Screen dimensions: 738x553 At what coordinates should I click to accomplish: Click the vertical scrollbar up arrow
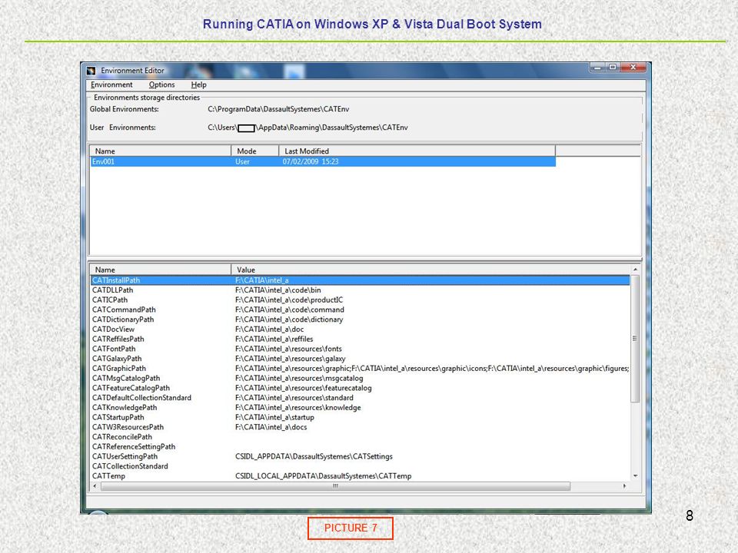(x=636, y=270)
